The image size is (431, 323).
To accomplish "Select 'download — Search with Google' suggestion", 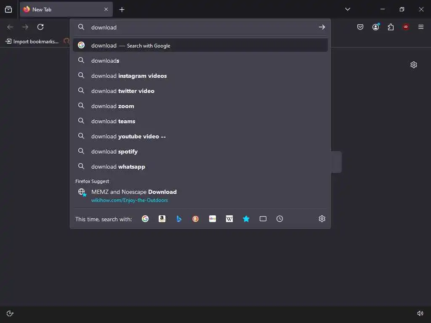I will tap(200, 45).
